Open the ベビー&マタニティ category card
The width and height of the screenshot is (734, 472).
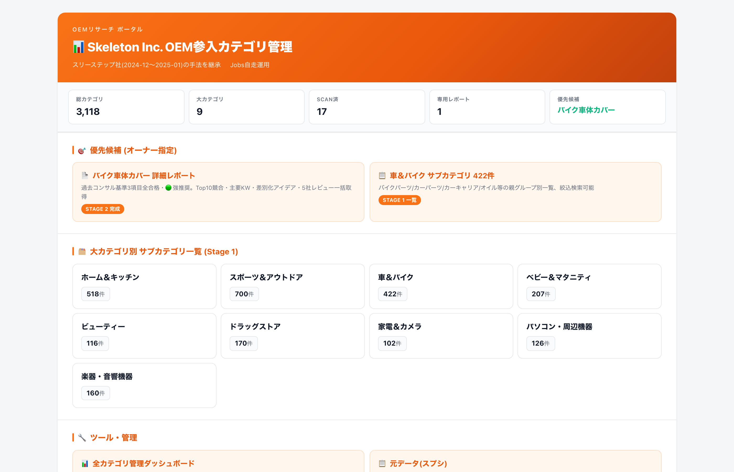(x=589, y=286)
